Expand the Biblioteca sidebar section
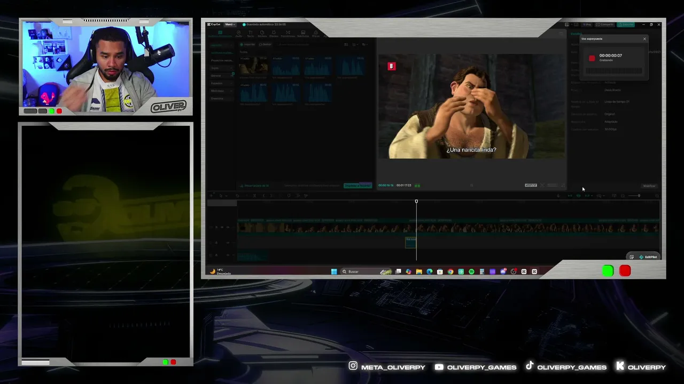This screenshot has height=384, width=684. click(221, 91)
